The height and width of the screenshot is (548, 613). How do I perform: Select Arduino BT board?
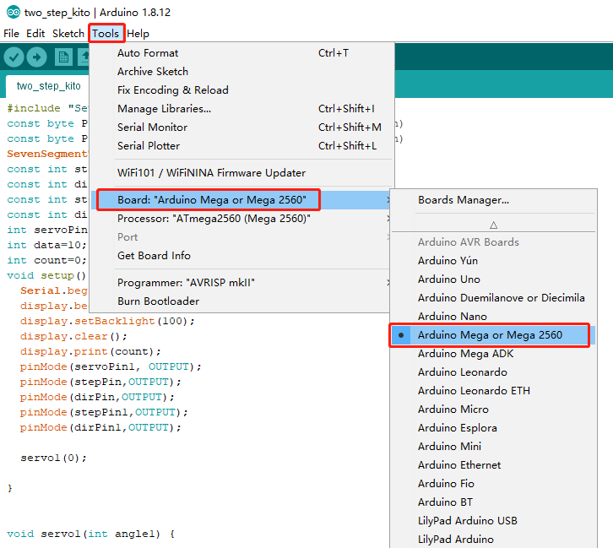tap(493, 502)
